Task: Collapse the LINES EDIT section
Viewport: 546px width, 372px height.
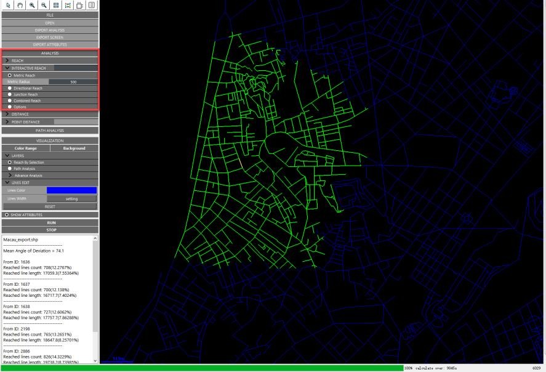Action: tap(50, 182)
